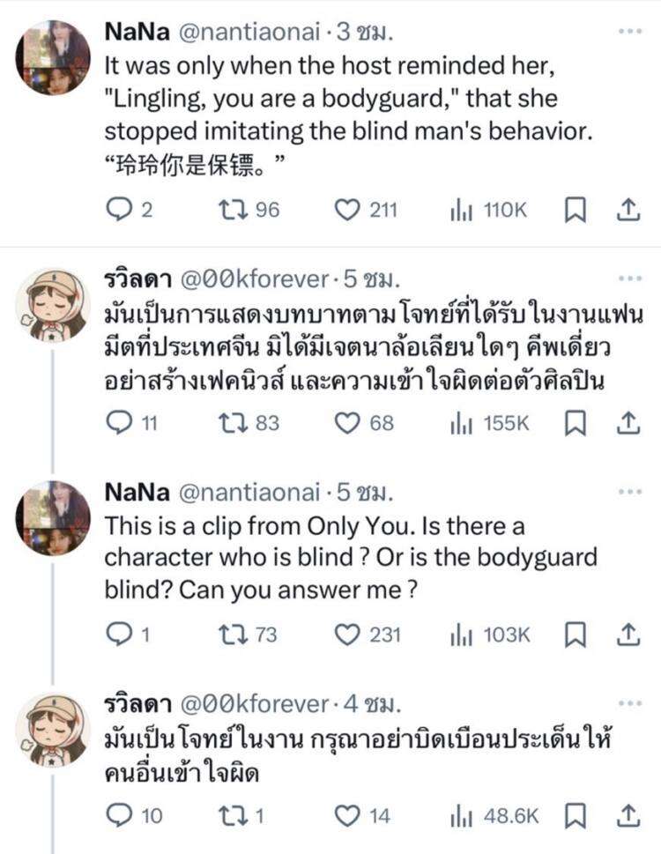This screenshot has height=854, width=661.
Task: Reply to รวิลดา's tweet with 10 replies
Action: pos(118,815)
